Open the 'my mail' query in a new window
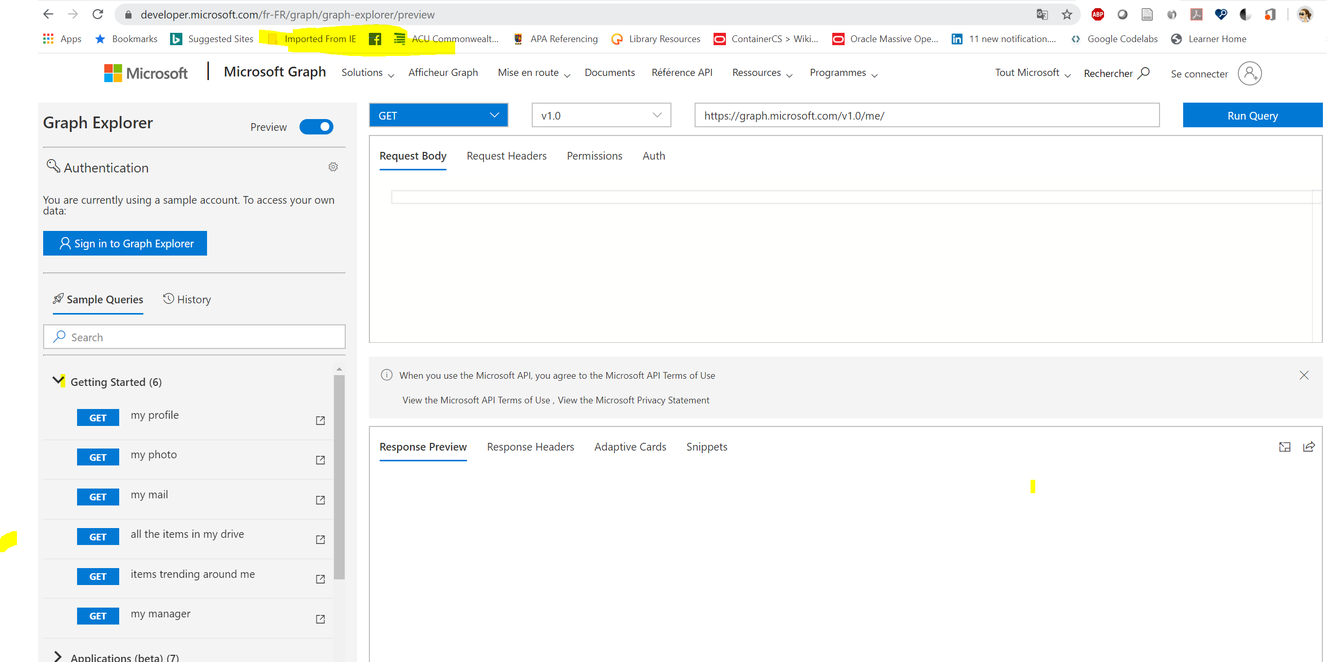 coord(320,499)
